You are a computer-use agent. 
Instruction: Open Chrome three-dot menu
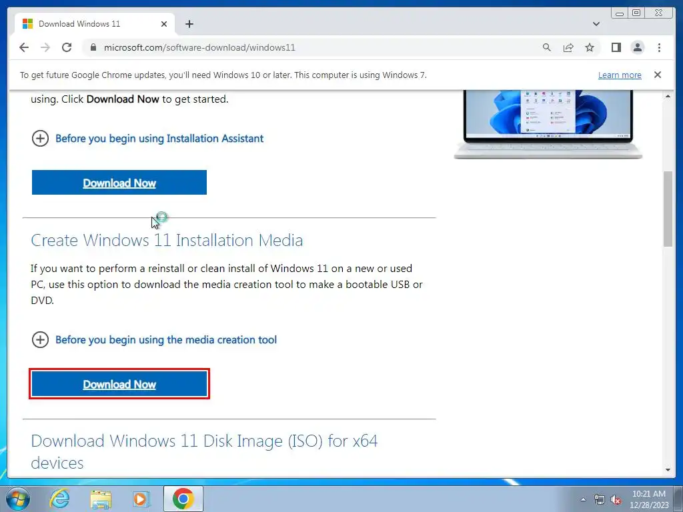pyautogui.click(x=659, y=47)
